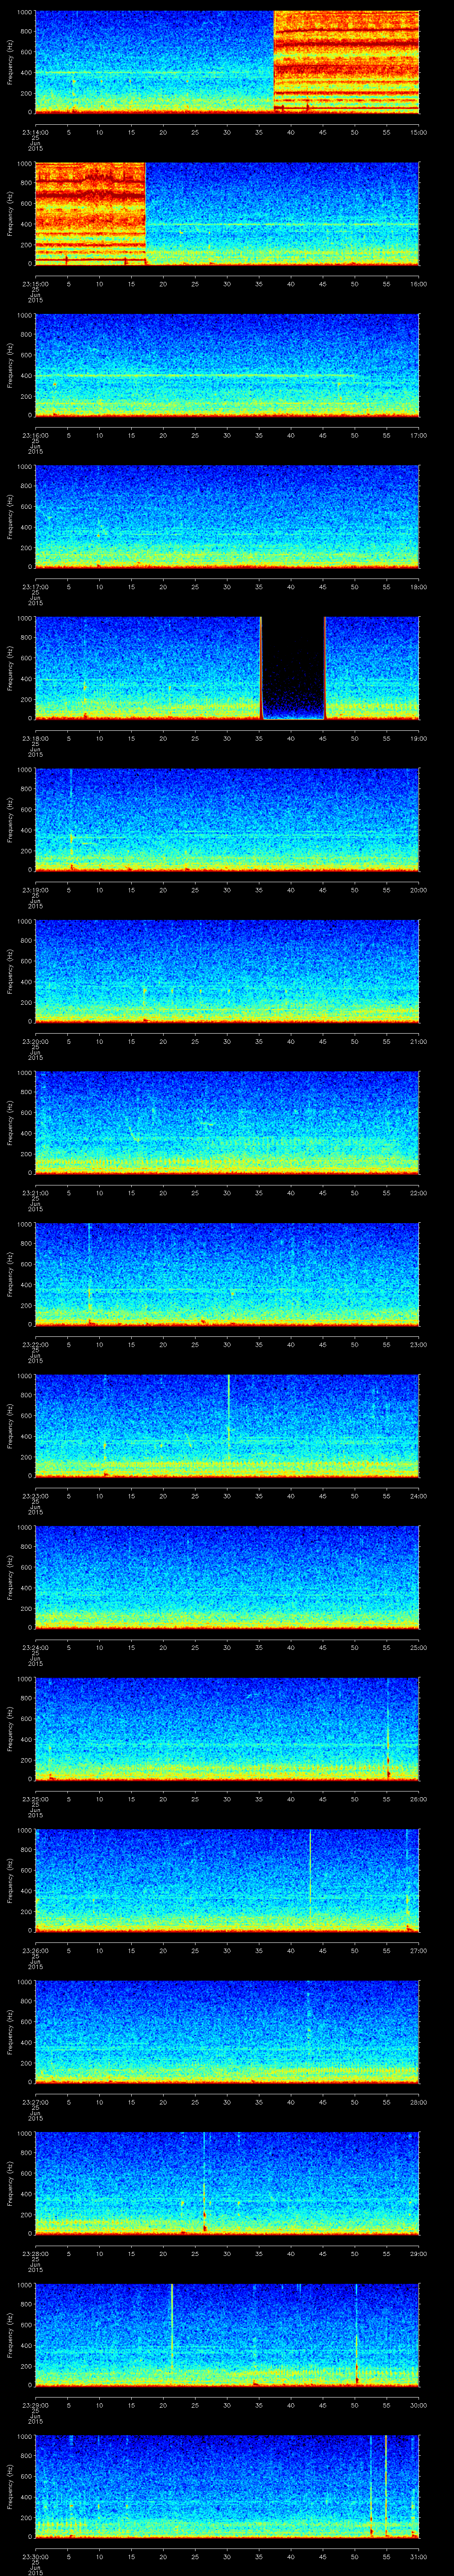The height and width of the screenshot is (2576, 454).
Task: Click the '23:18:00' start time label
Action: coord(35,737)
